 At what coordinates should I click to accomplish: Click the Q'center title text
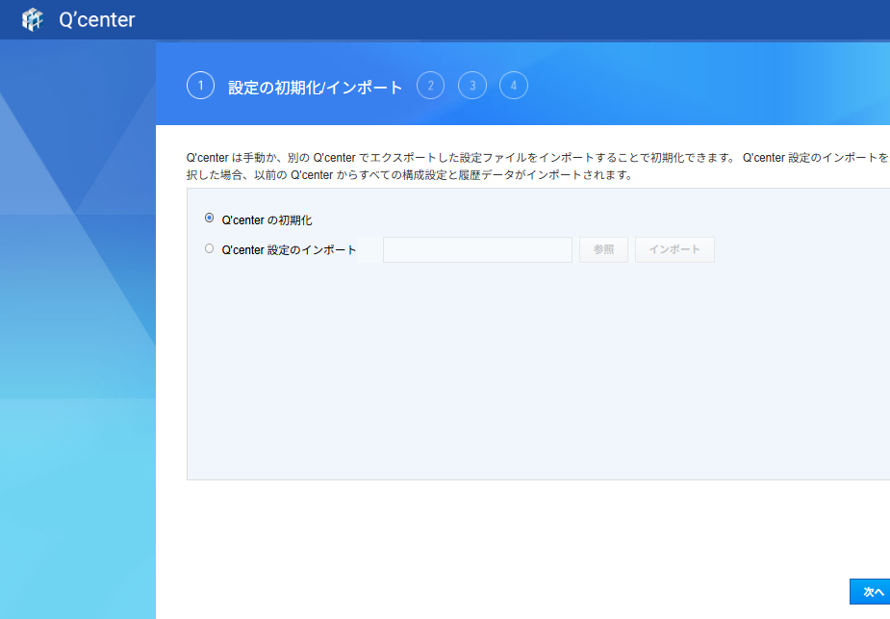97,20
